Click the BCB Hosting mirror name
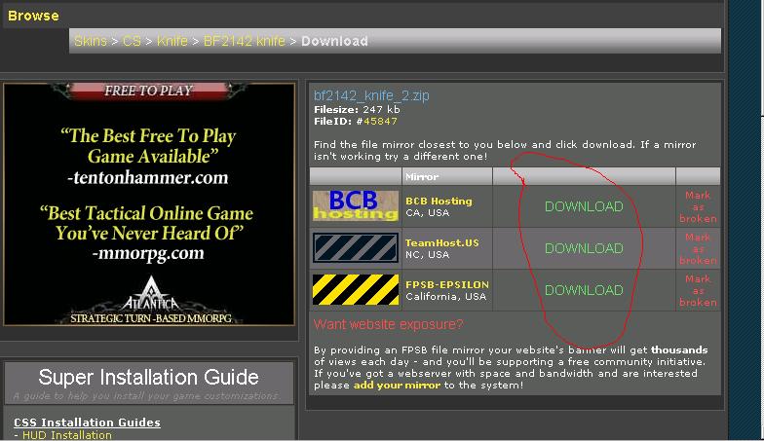 click(439, 202)
